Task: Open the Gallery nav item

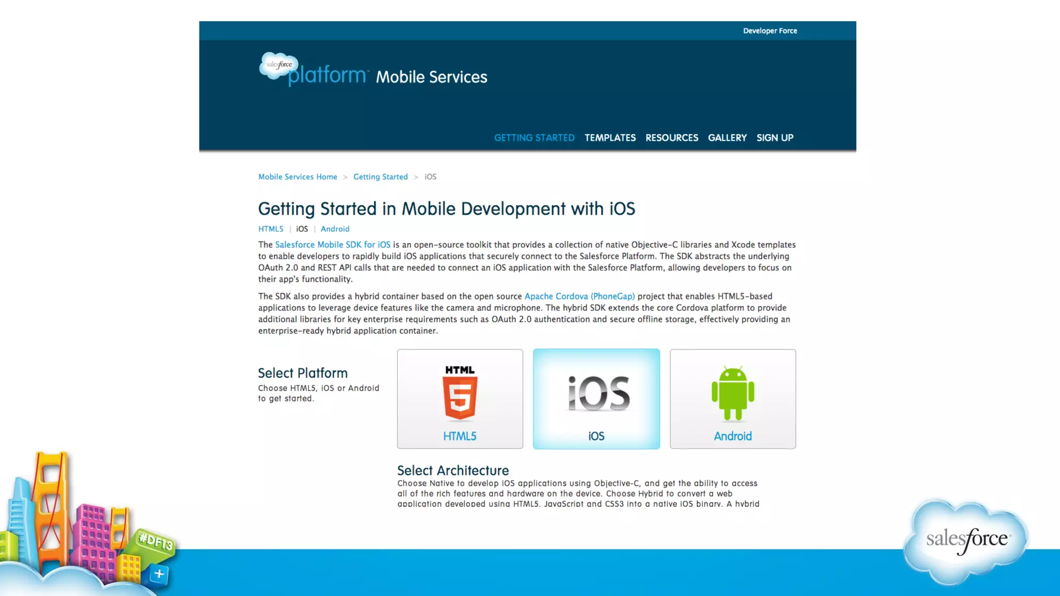Action: tap(727, 138)
